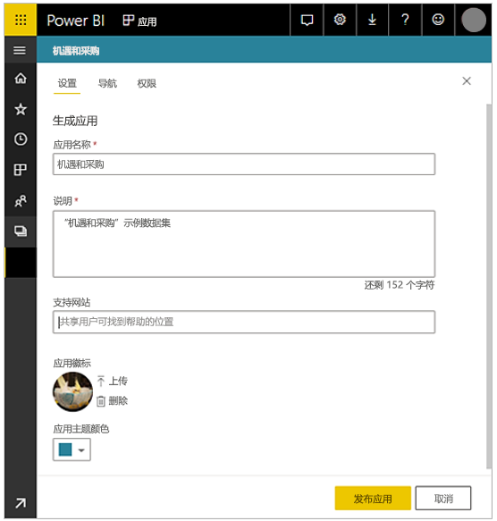Open settings gear in top bar
Viewport: 497px width, 521px height.
(340, 20)
